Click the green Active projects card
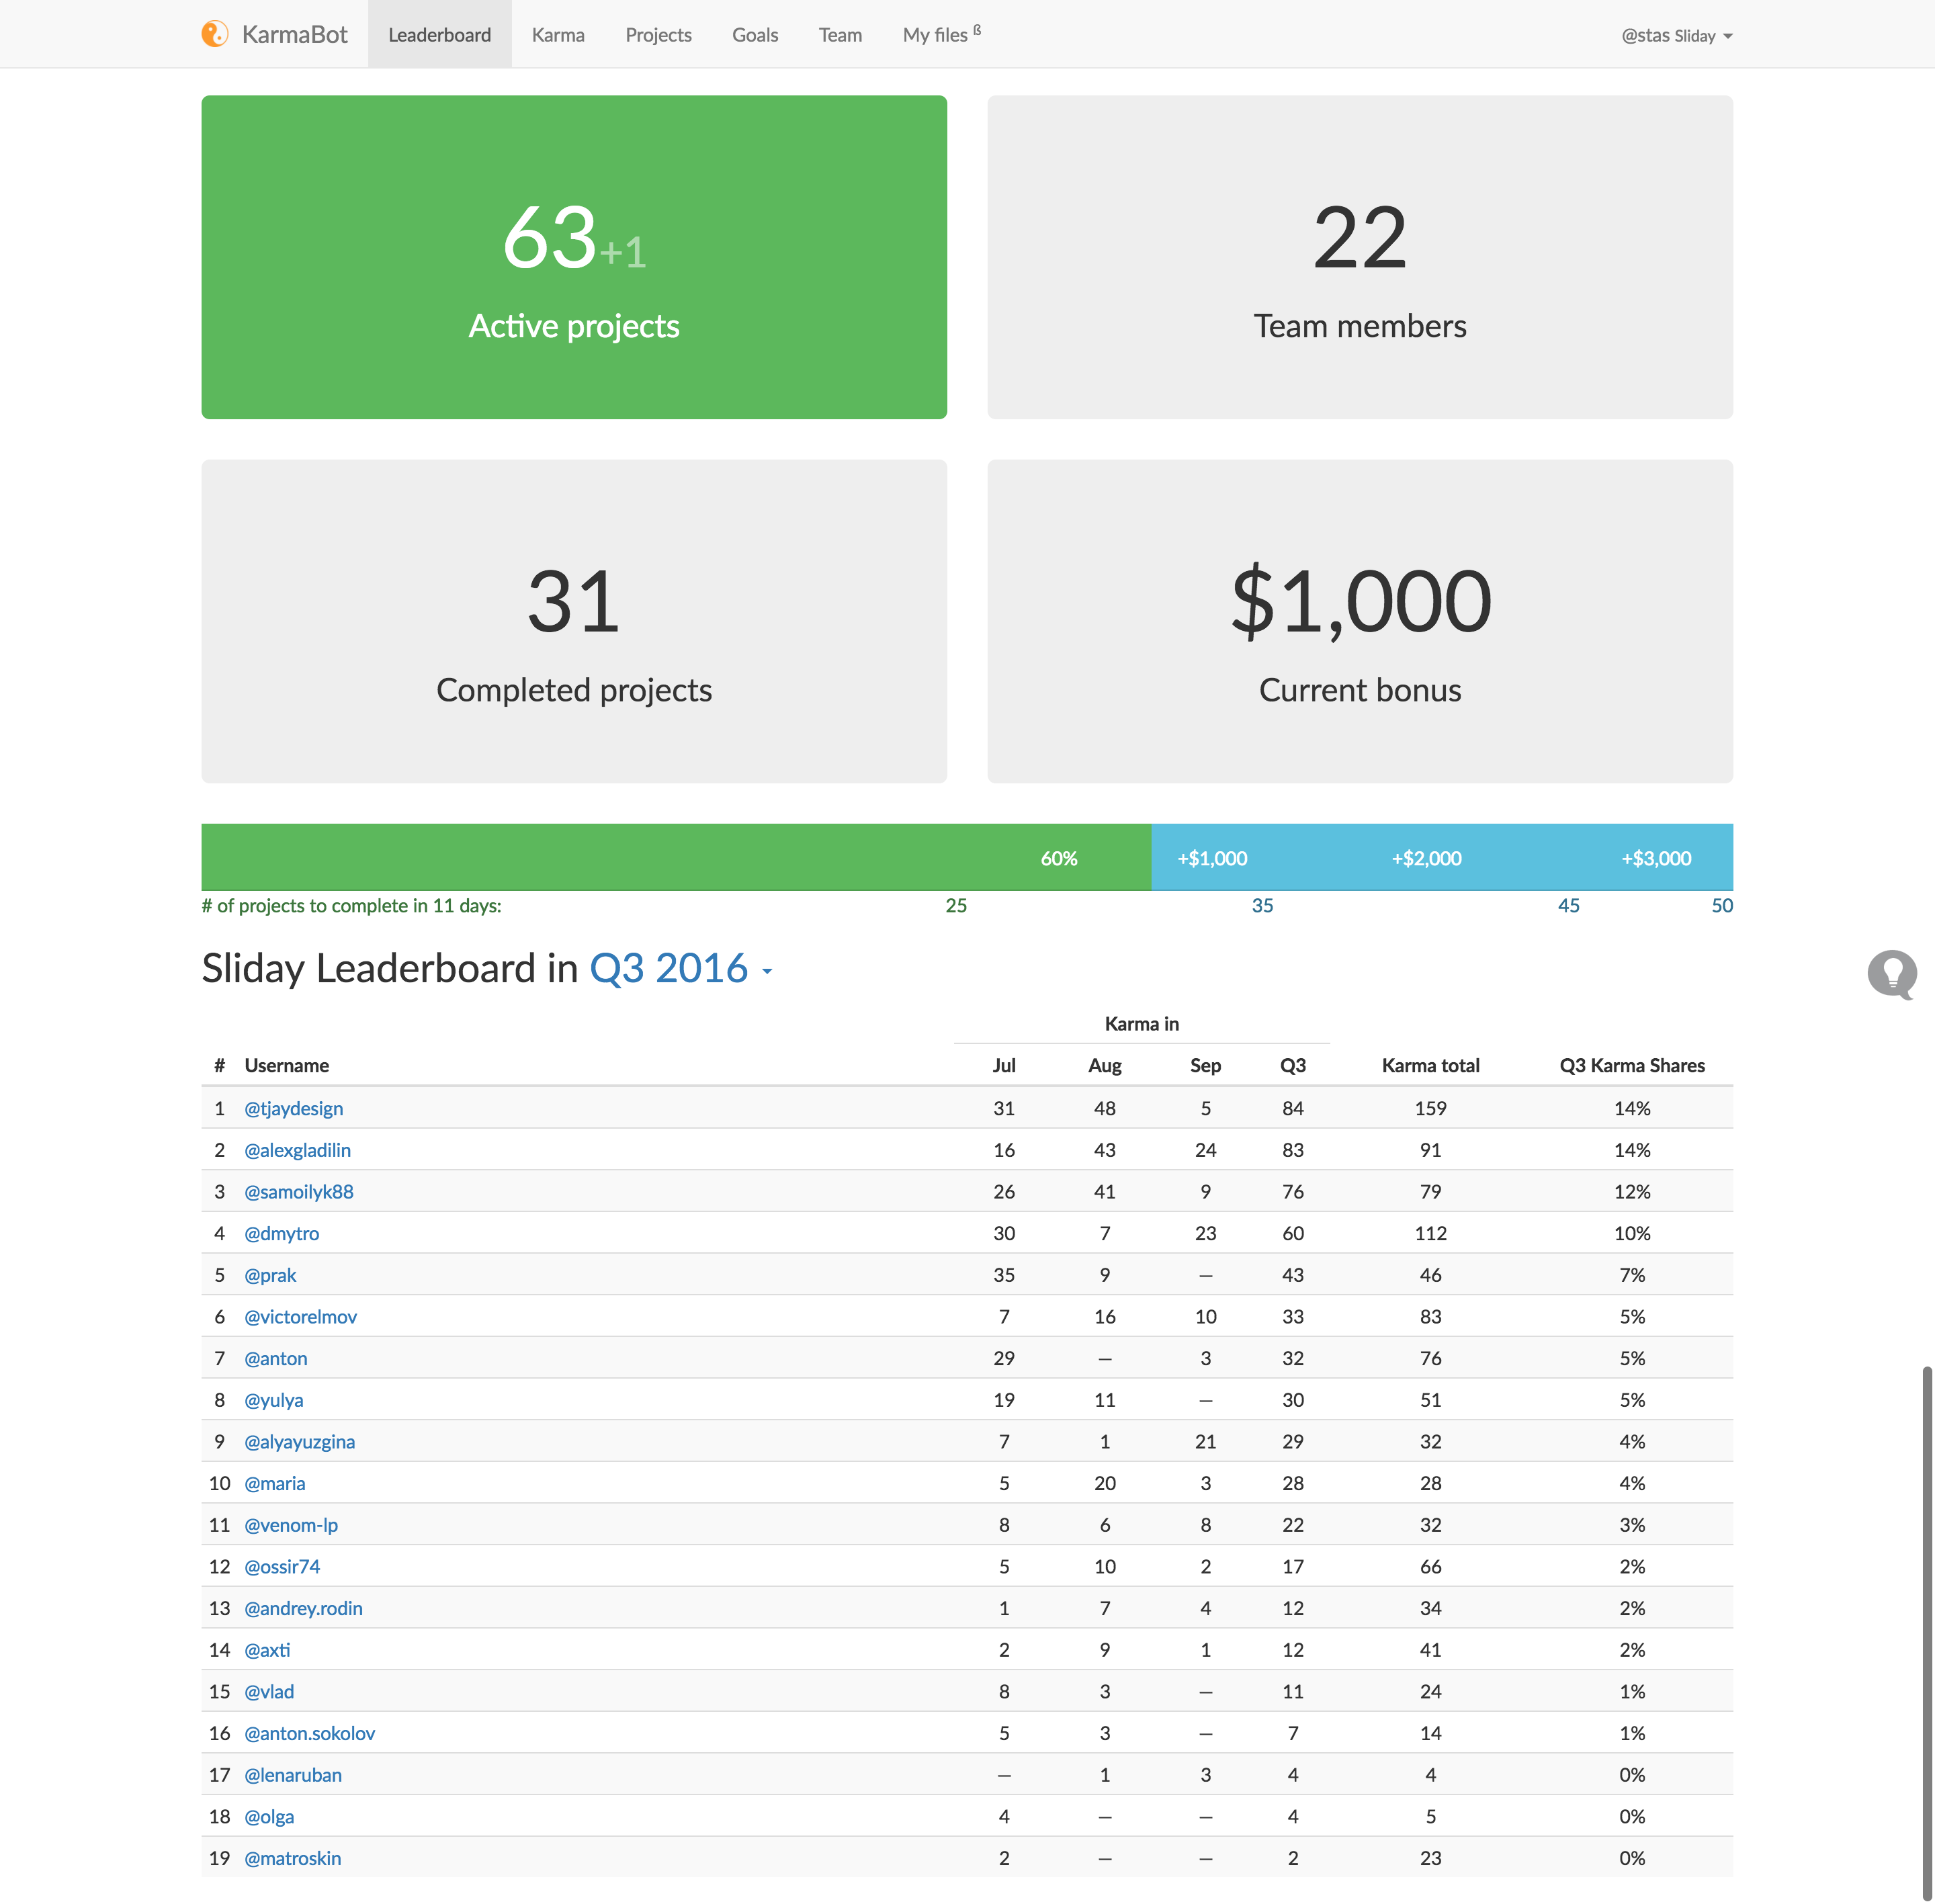Image resolution: width=1935 pixels, height=1904 pixels. pos(574,257)
